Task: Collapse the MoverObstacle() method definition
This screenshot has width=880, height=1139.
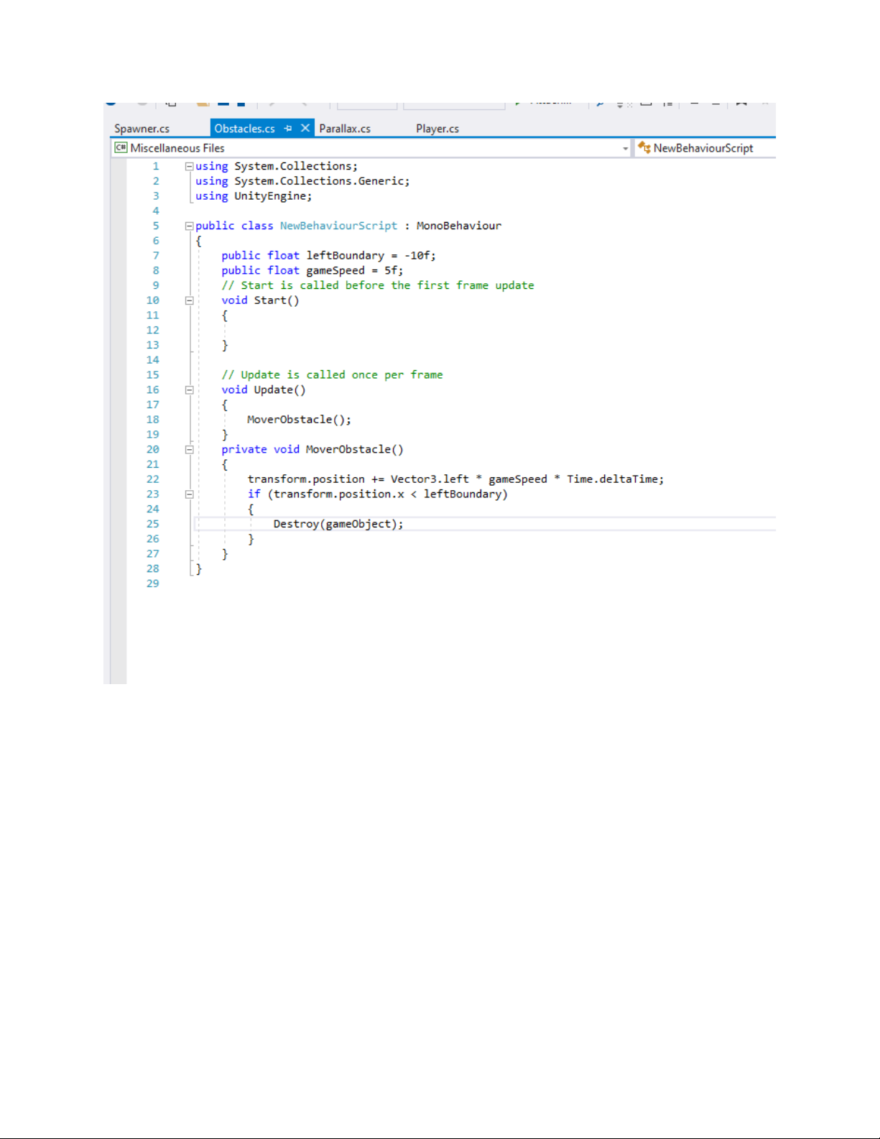Action: 189,450
